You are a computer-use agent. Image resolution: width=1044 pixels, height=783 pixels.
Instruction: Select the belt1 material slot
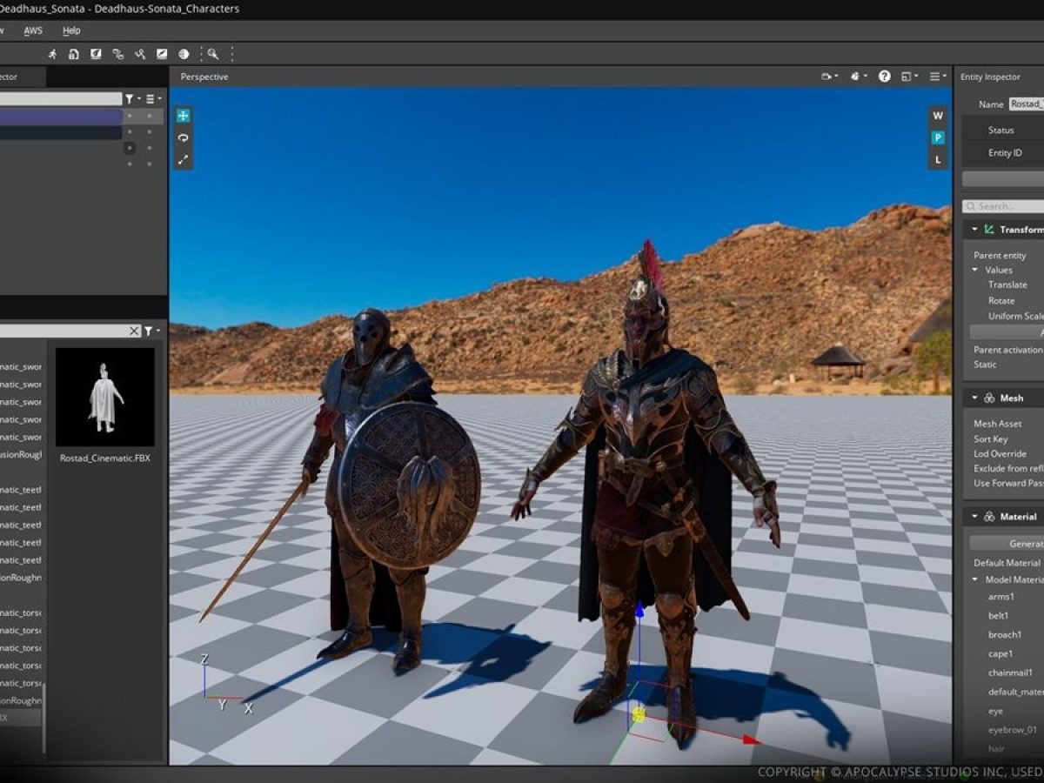click(x=999, y=615)
